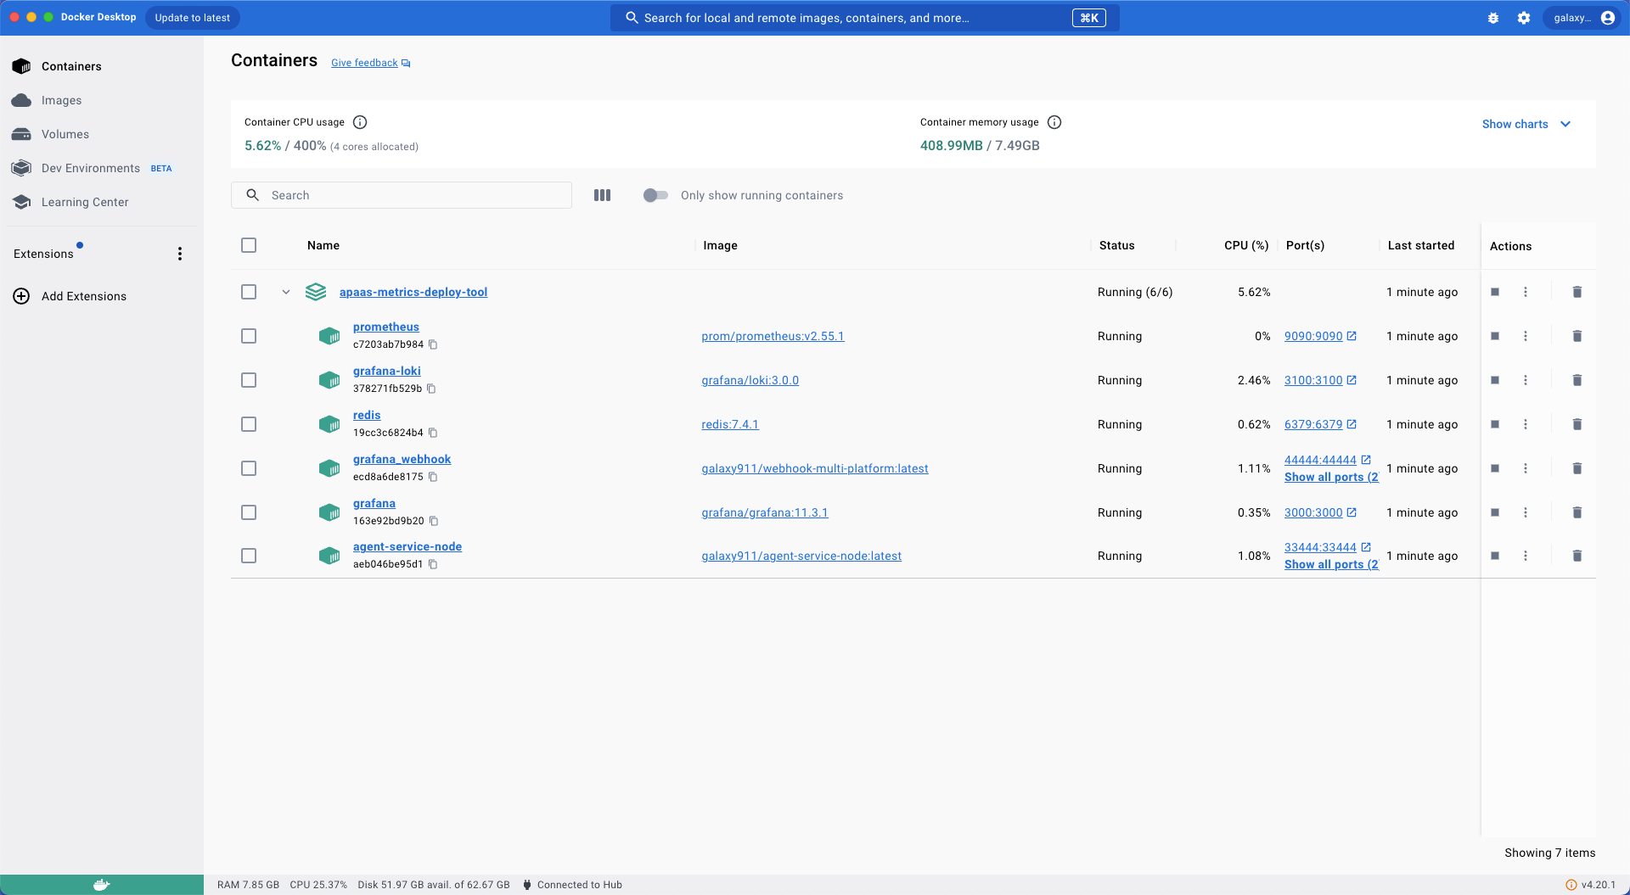Viewport: 1630px width, 895px height.
Task: Click Update to latest button
Action: (193, 18)
